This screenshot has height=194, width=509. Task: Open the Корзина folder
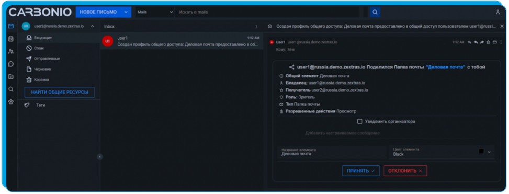coord(59,79)
